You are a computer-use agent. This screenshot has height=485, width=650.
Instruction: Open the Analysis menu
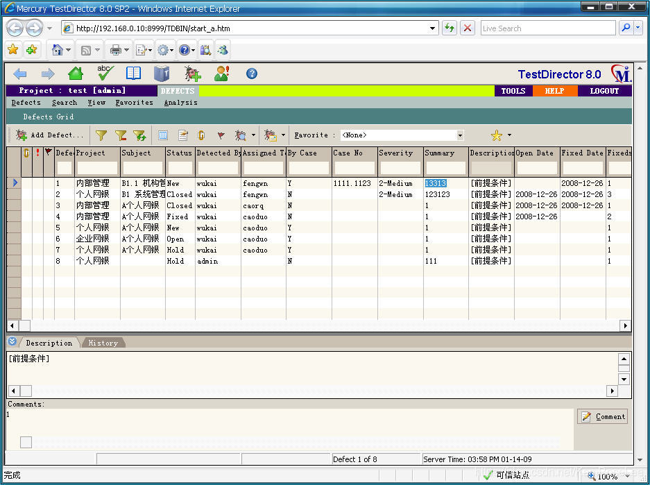click(x=181, y=103)
